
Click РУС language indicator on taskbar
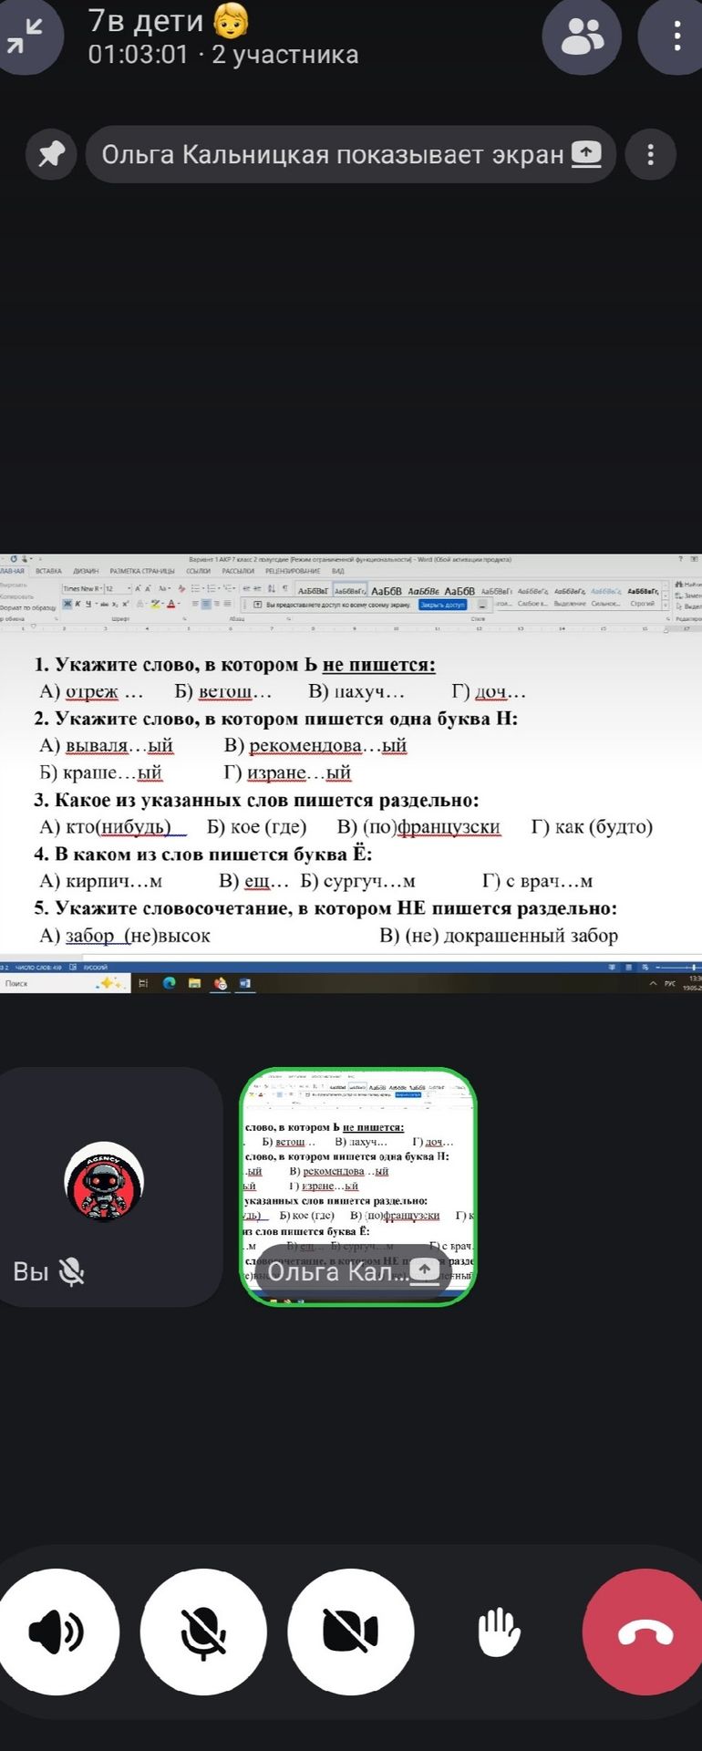click(670, 984)
